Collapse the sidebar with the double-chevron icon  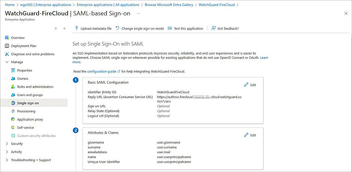(x=64, y=28)
